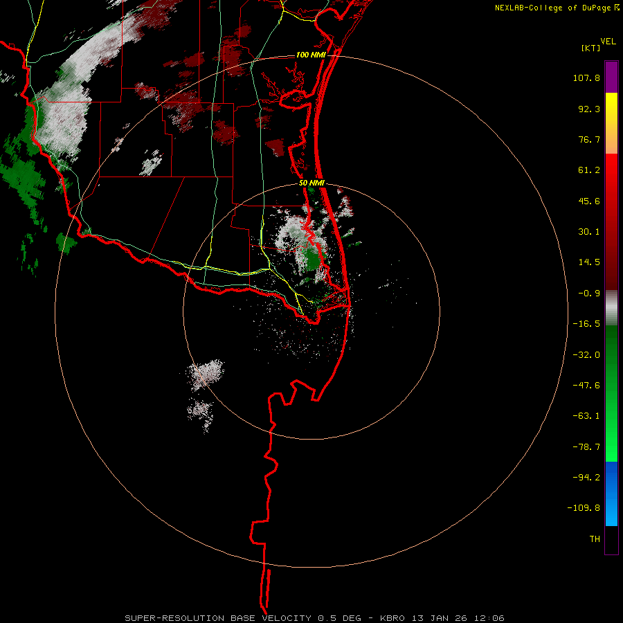Click the blue band on the color bar
Viewport: 623px width, 623px height.
point(611,494)
